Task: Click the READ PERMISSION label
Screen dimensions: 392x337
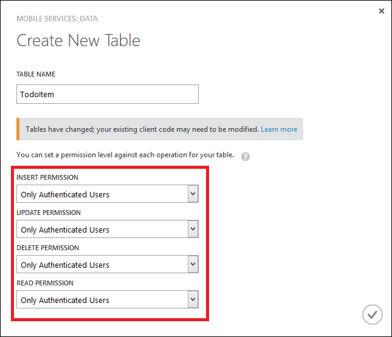Action: coord(45,283)
